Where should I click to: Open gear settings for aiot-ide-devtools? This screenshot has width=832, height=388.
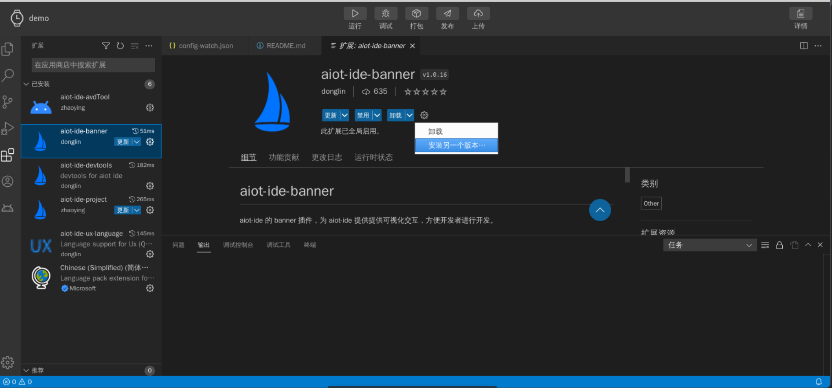tap(150, 186)
